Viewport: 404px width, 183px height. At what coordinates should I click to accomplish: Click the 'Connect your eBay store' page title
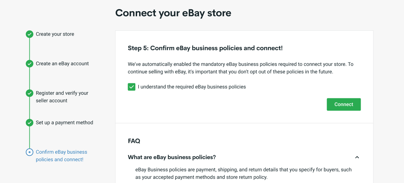pyautogui.click(x=173, y=13)
